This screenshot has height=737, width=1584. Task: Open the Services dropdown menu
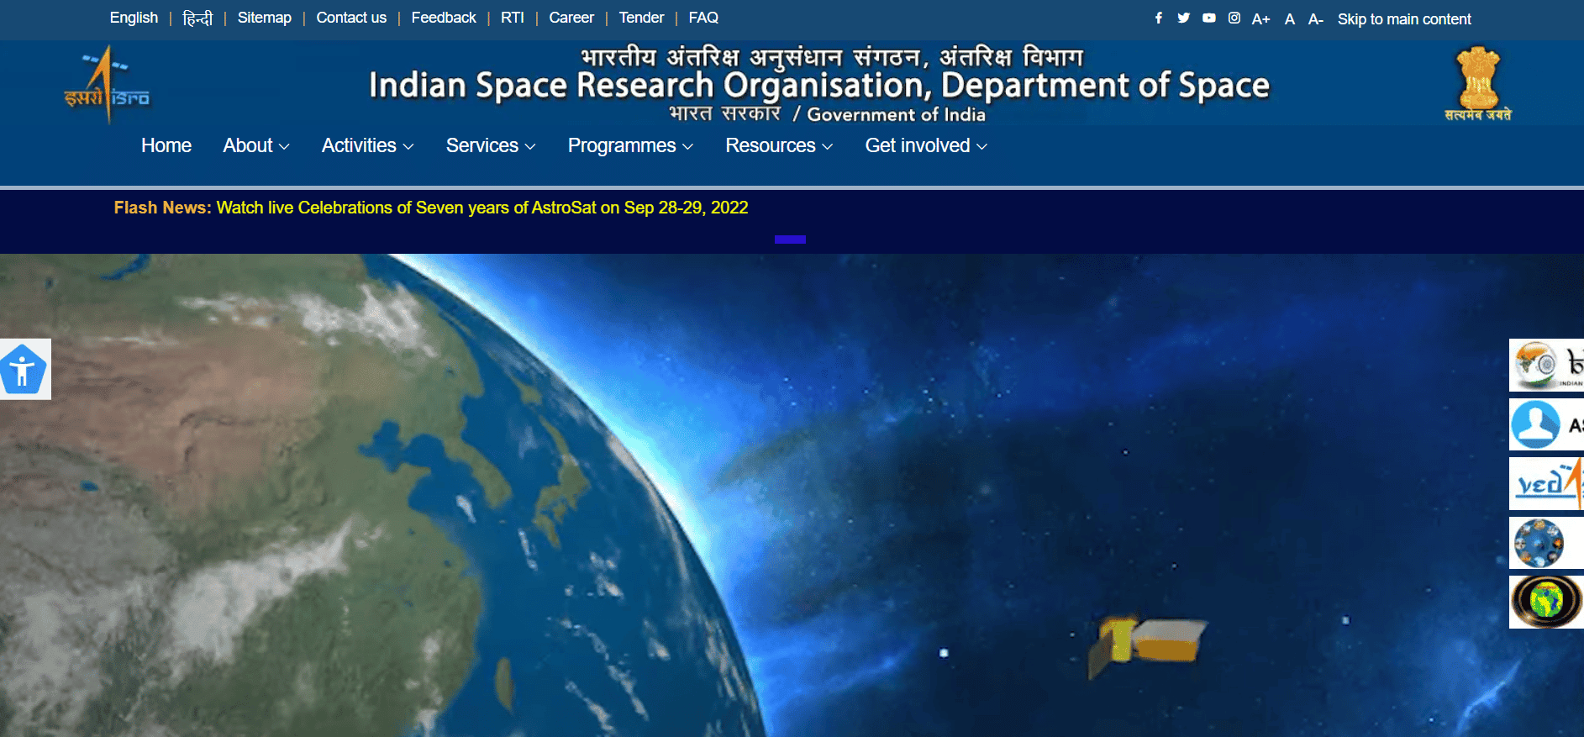(491, 145)
